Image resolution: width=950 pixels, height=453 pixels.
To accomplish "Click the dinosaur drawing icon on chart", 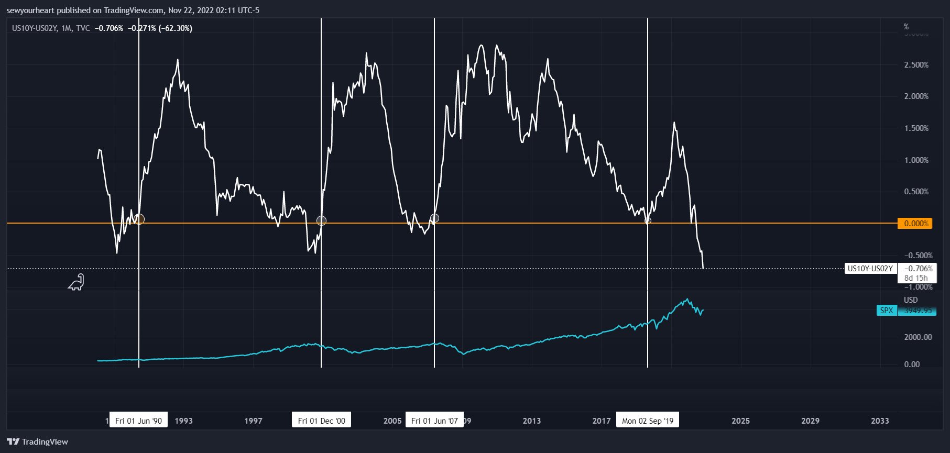I will [77, 282].
